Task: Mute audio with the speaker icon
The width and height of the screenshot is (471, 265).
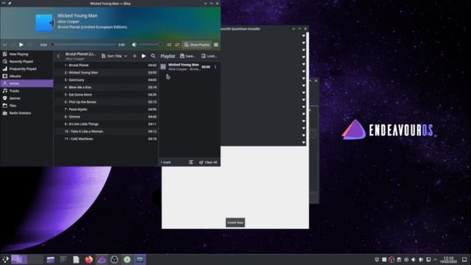Action: coord(134,45)
